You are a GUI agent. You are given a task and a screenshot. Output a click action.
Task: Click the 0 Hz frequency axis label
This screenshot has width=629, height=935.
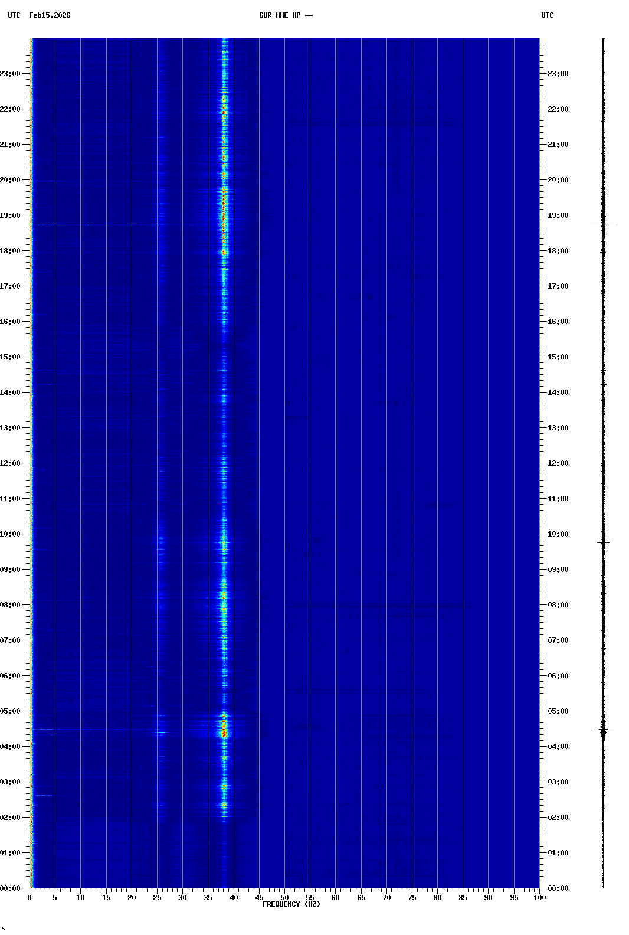(x=30, y=898)
